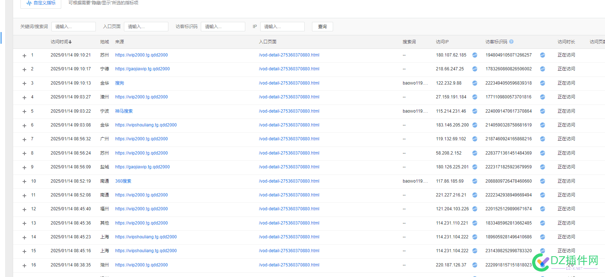Click 正在访问 status in row 12
Image resolution: width=605 pixels, height=277 pixels.
[566, 209]
